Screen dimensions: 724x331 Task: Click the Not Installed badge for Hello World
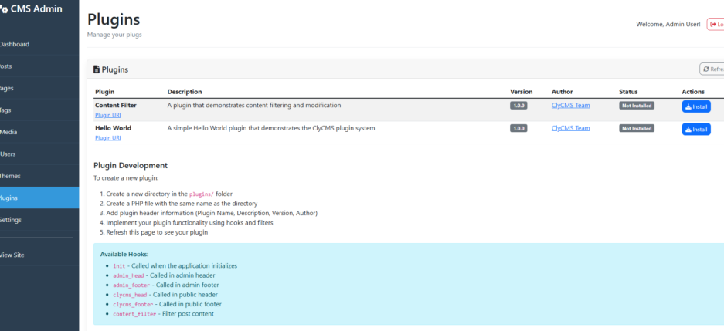pos(636,128)
